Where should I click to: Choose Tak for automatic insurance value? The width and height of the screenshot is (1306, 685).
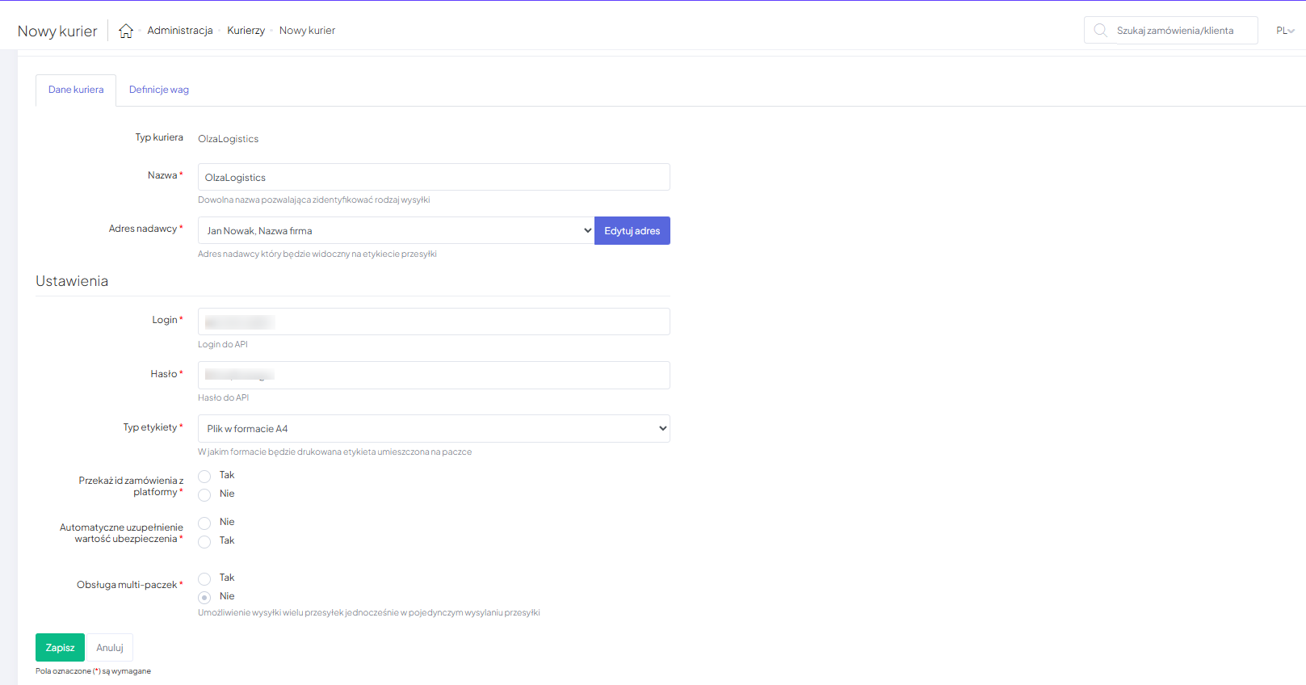click(x=204, y=541)
